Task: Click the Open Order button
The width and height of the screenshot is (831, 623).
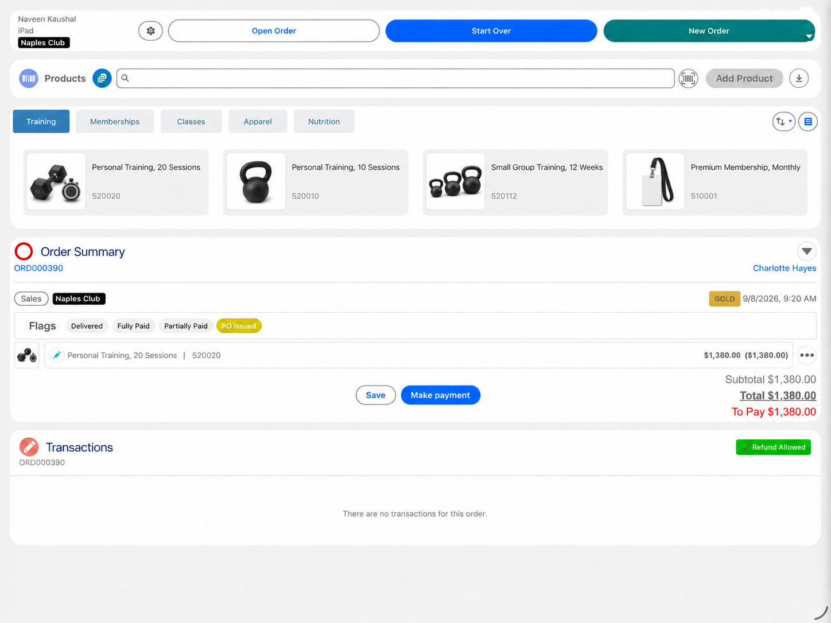Action: (274, 31)
